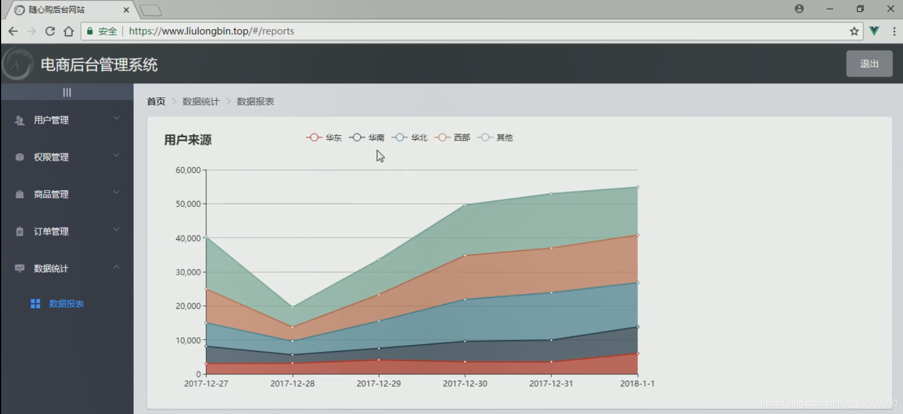Viewport: 903px width, 414px height.
Task: Click the 数据统计 chart icon
Action: pyautogui.click(x=20, y=269)
